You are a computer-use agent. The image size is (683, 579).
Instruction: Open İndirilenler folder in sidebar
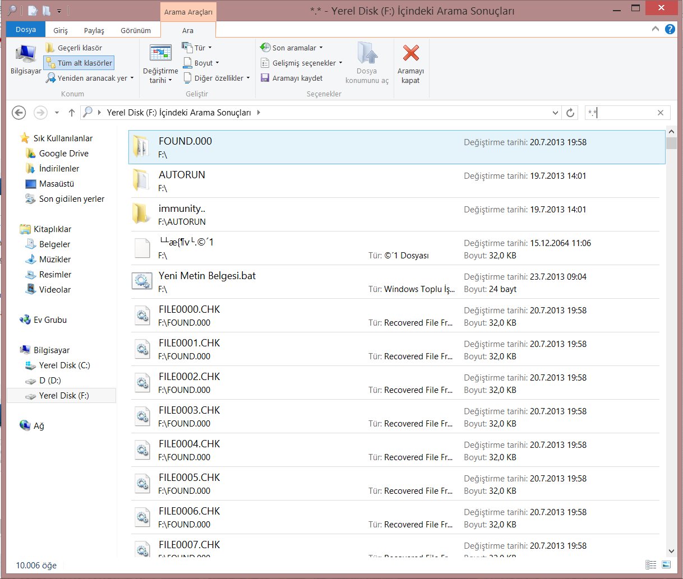pos(59,168)
